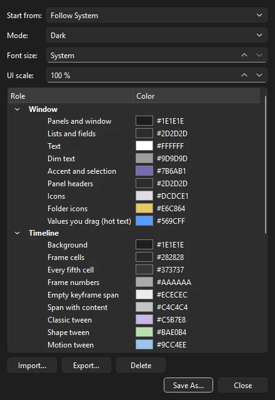Open Panel headers color swatch

click(144, 183)
